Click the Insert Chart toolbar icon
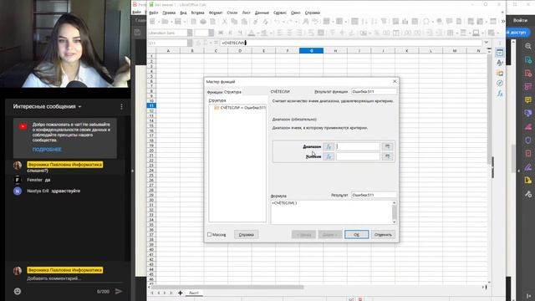The height and width of the screenshot is (301, 535). click(x=405, y=22)
